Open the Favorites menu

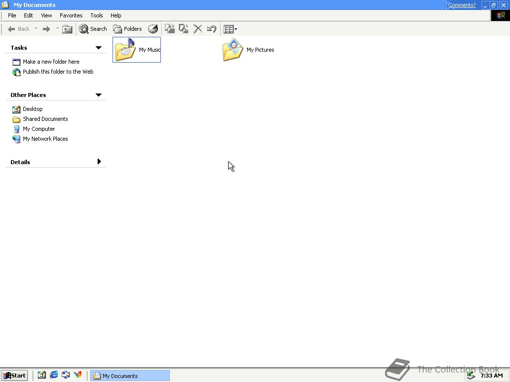coord(71,15)
